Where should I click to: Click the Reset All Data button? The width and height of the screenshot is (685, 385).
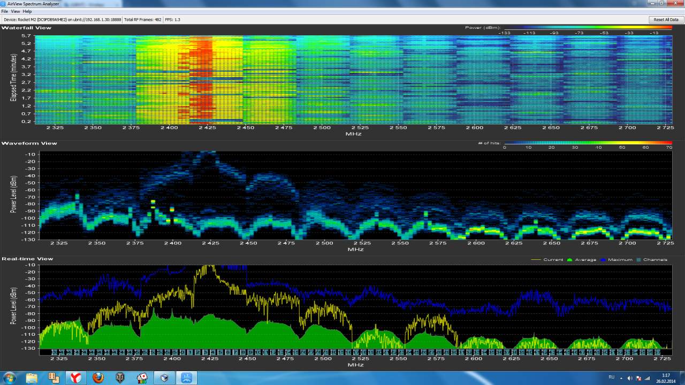pyautogui.click(x=666, y=19)
